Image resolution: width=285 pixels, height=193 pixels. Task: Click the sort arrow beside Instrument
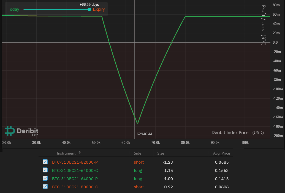[x=80, y=153]
